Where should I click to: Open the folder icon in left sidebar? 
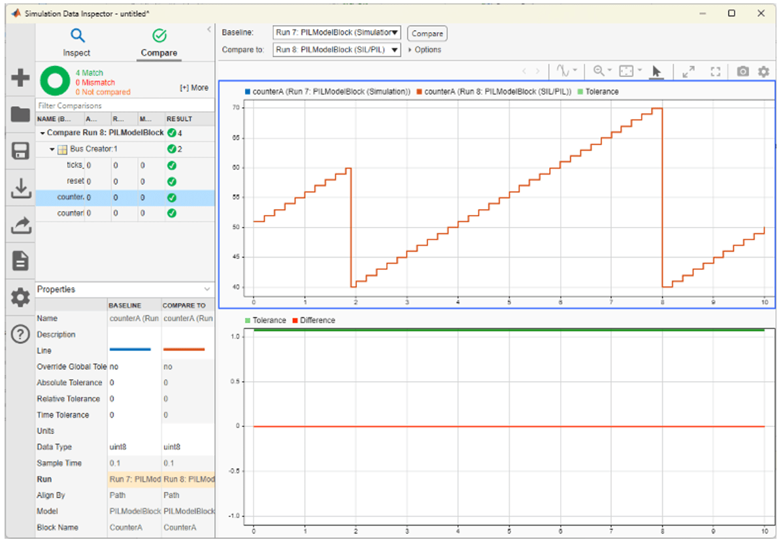coord(20,115)
